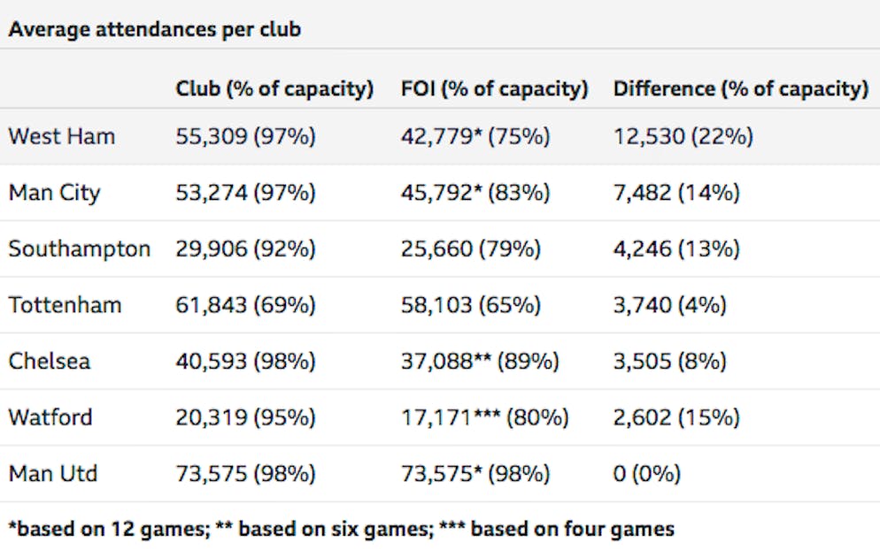
Task: Select the Chelsea row label
Action: pos(50,361)
